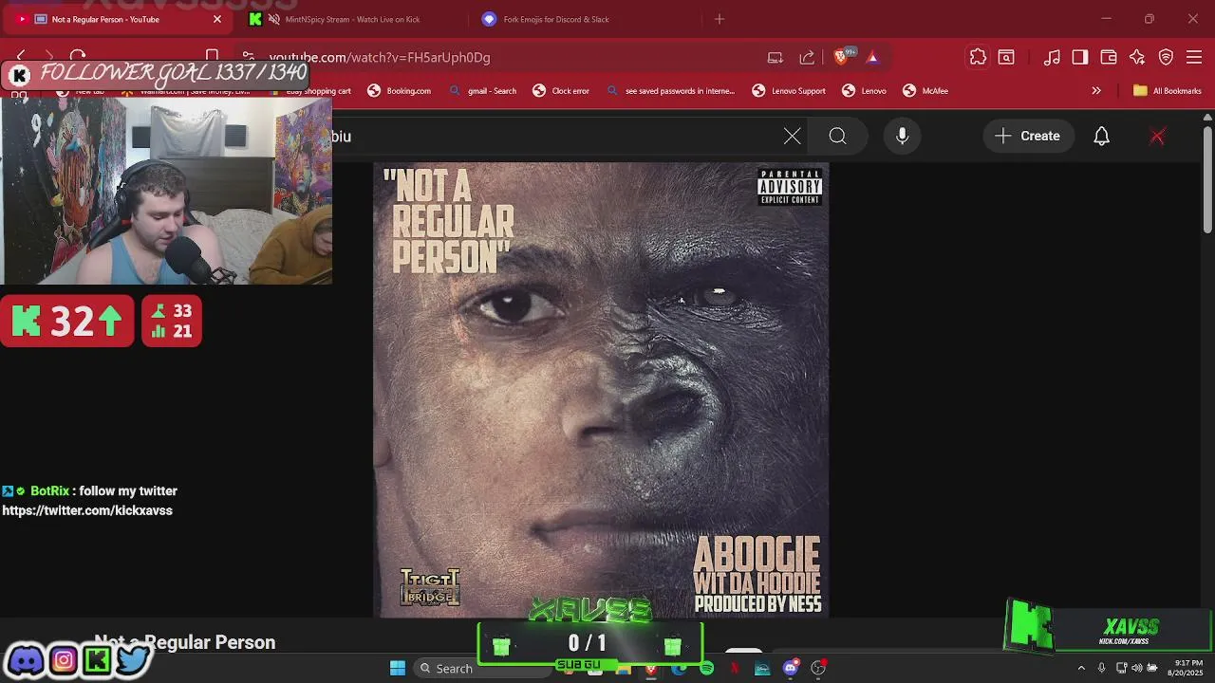The image size is (1215, 683).
Task: Click the YouTube search magnifier button
Action: coord(837,136)
